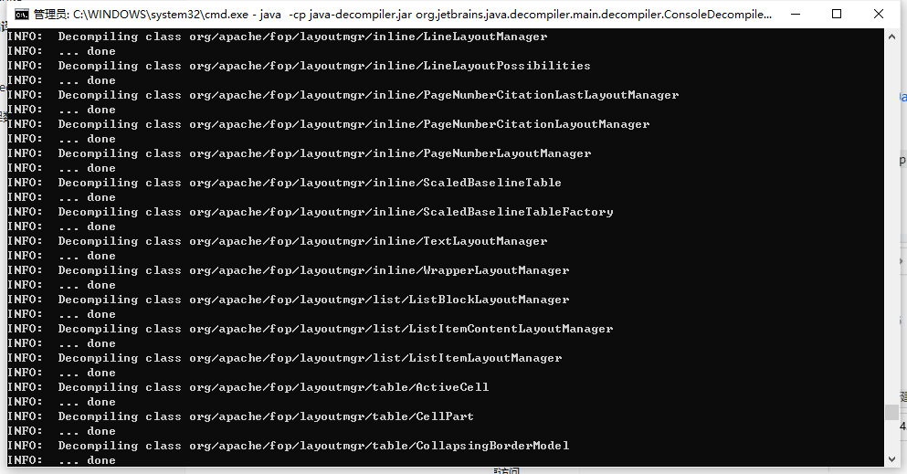Select the table/CellPart log line
The image size is (907, 474).
(240, 416)
